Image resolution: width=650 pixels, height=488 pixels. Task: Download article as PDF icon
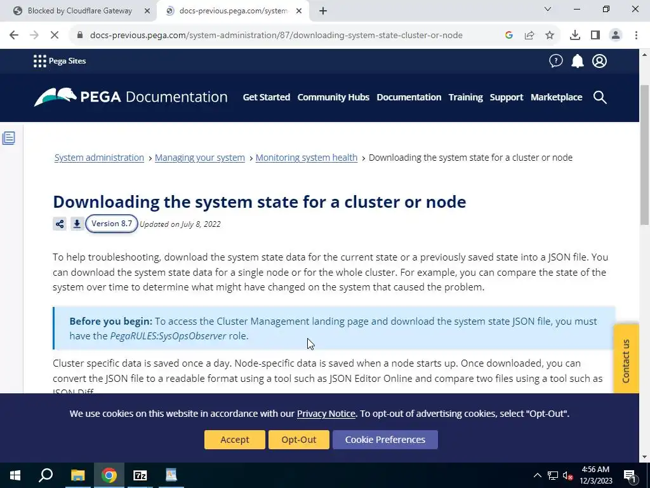click(x=77, y=224)
